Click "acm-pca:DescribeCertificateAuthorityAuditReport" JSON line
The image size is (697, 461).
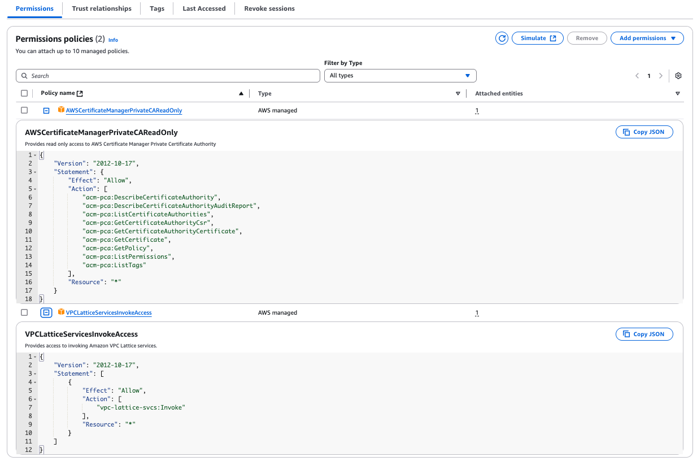171,206
